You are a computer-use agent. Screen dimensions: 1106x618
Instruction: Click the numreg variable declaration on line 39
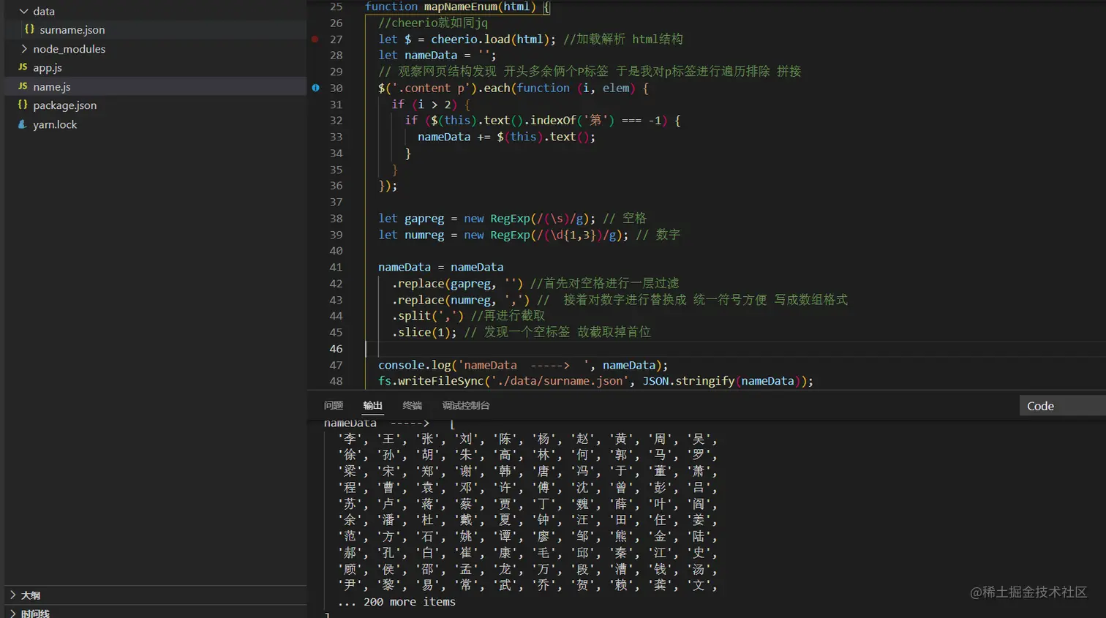(424, 235)
